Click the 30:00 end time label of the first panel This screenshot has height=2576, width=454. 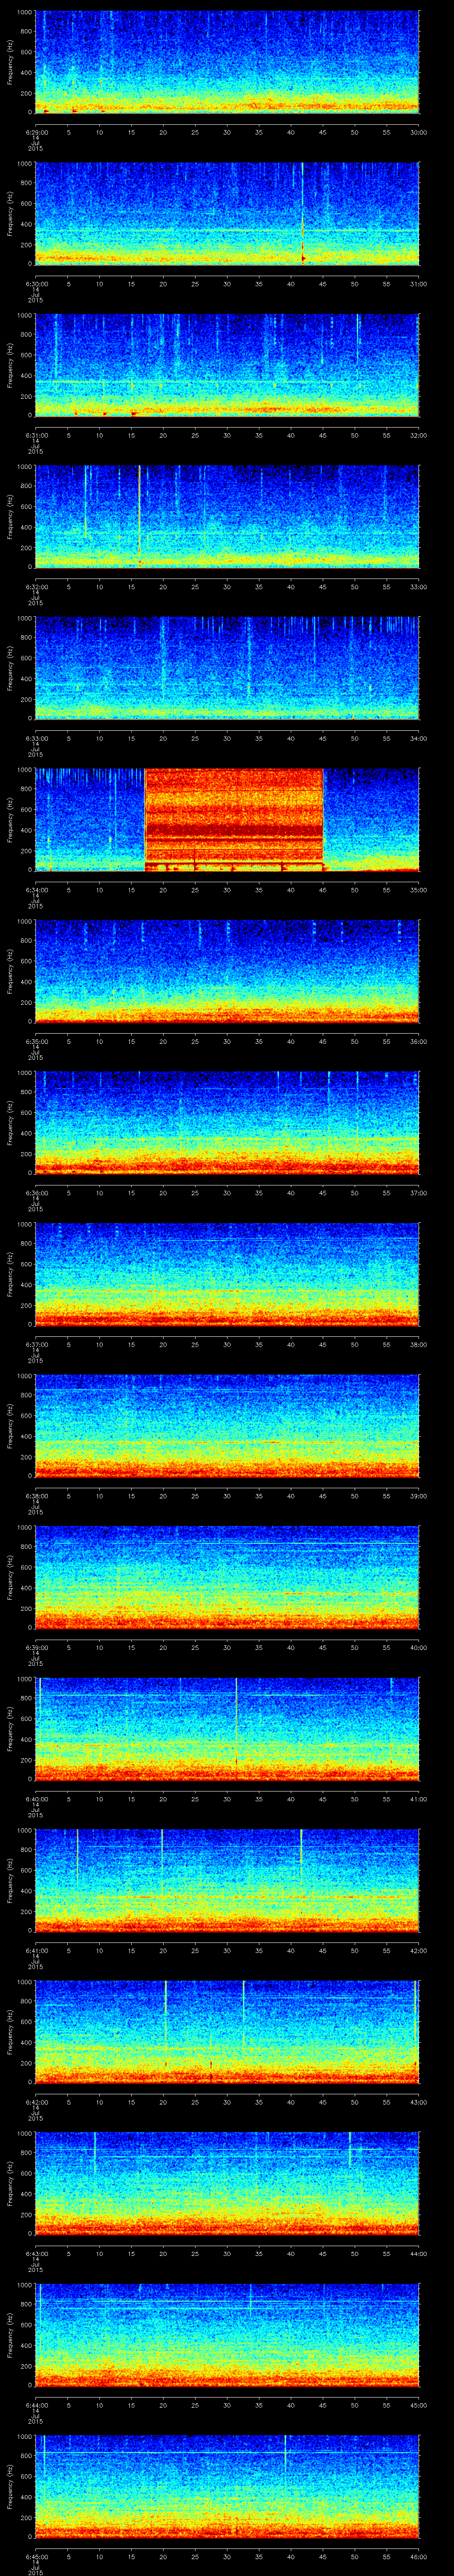pos(419,131)
